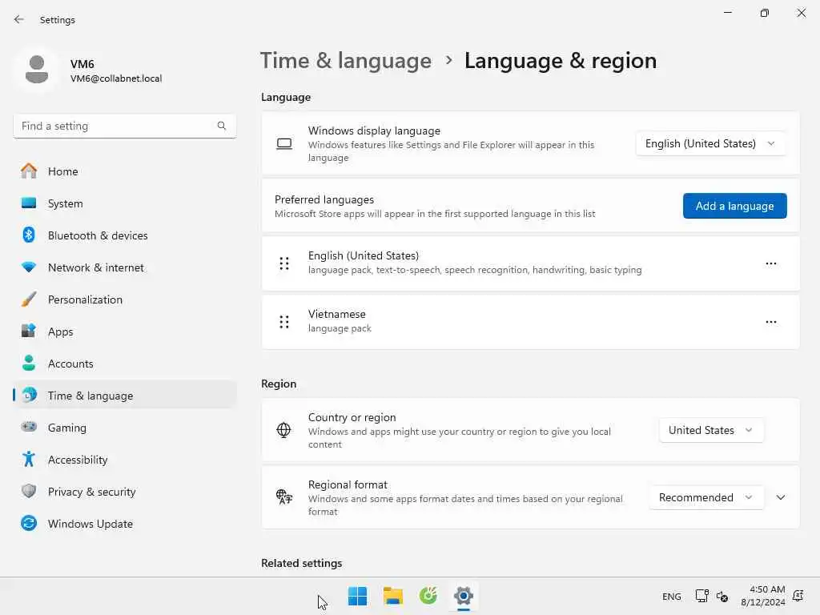Click the globe icon for Country or region
Image resolution: width=820 pixels, height=615 pixels.
284,430
